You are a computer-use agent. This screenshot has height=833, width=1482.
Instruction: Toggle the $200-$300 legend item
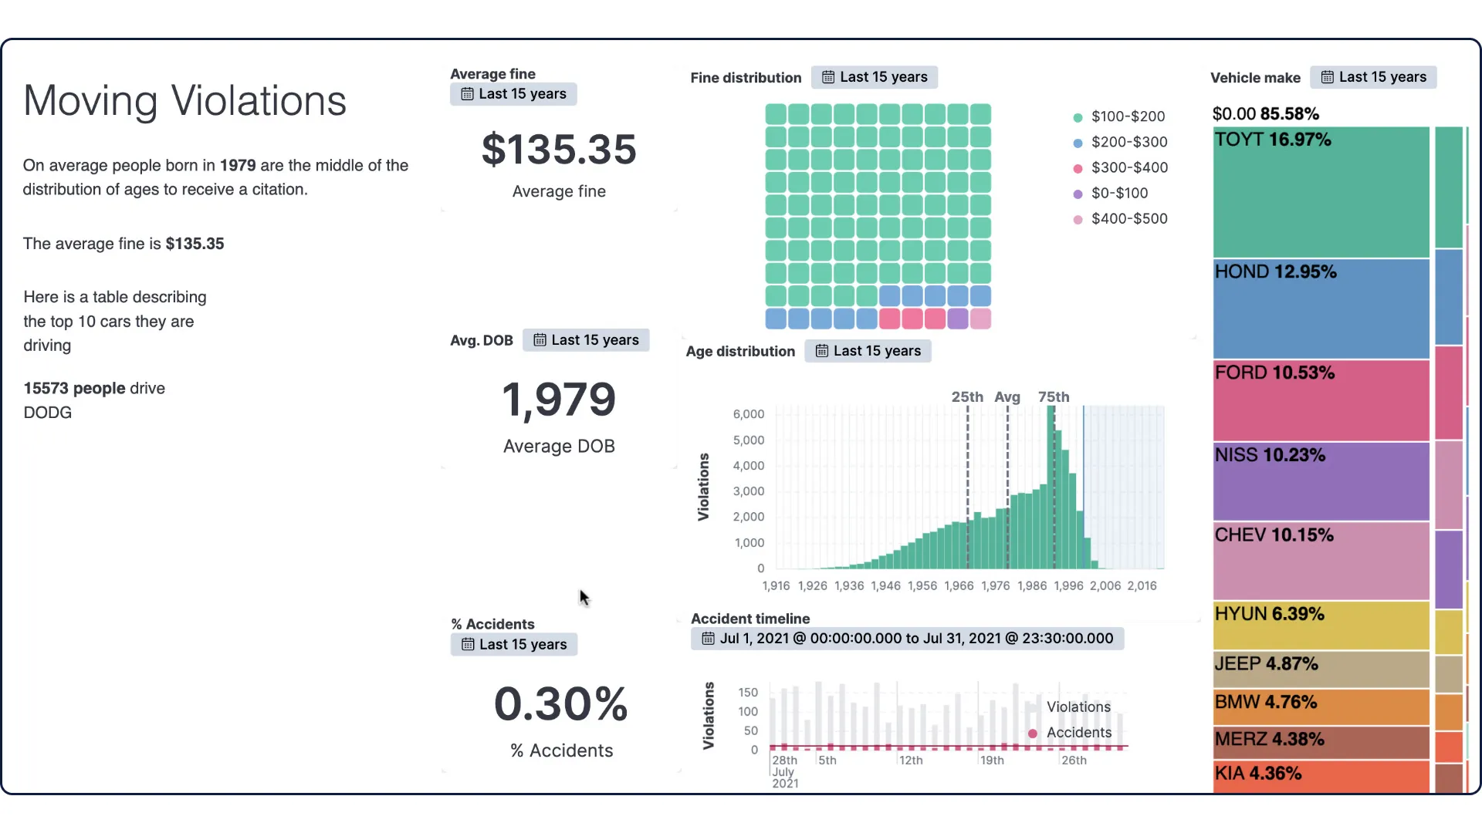[1128, 142]
